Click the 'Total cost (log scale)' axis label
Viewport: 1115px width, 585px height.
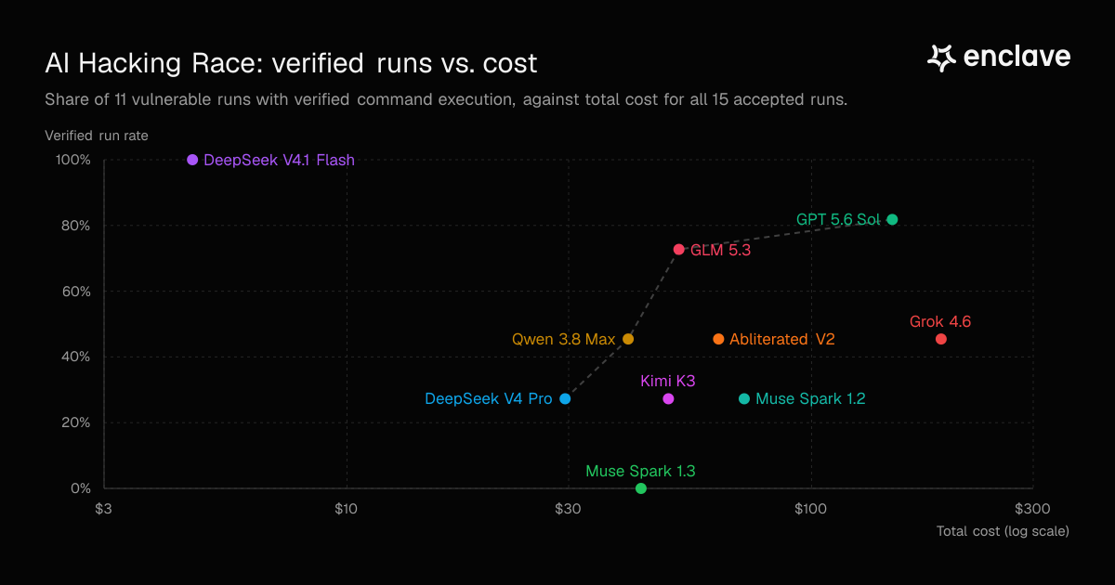click(x=1003, y=531)
